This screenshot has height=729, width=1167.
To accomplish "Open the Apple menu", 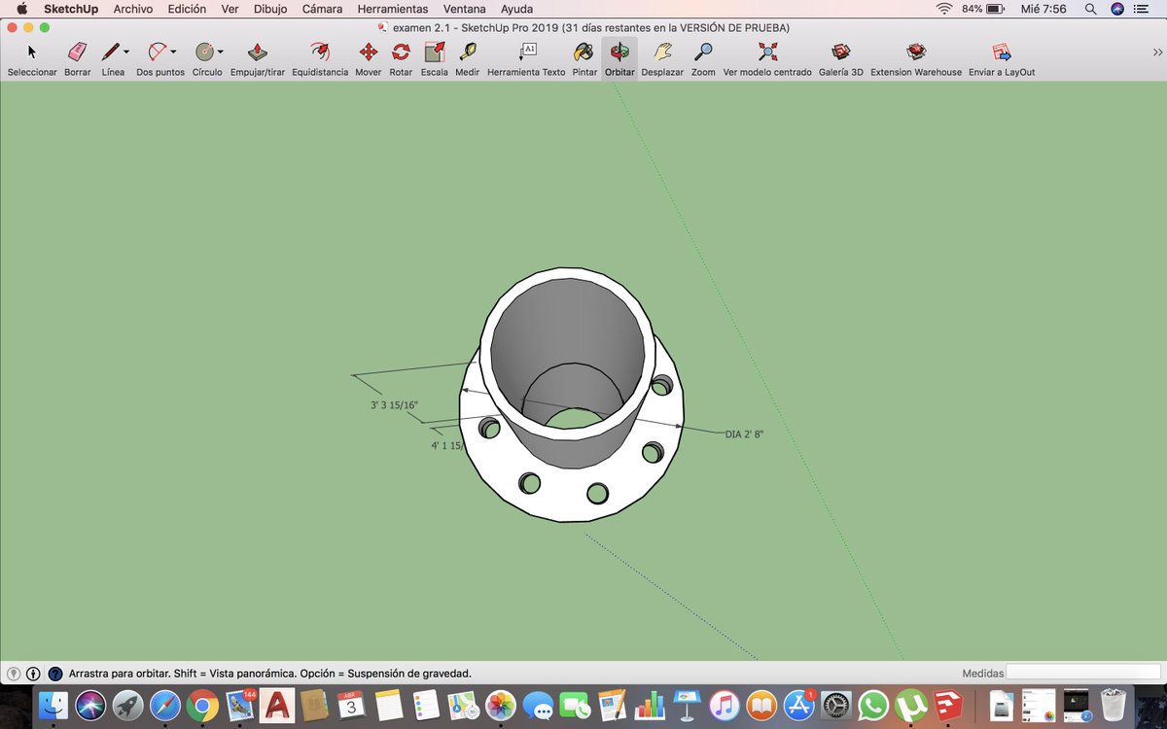I will click(21, 9).
